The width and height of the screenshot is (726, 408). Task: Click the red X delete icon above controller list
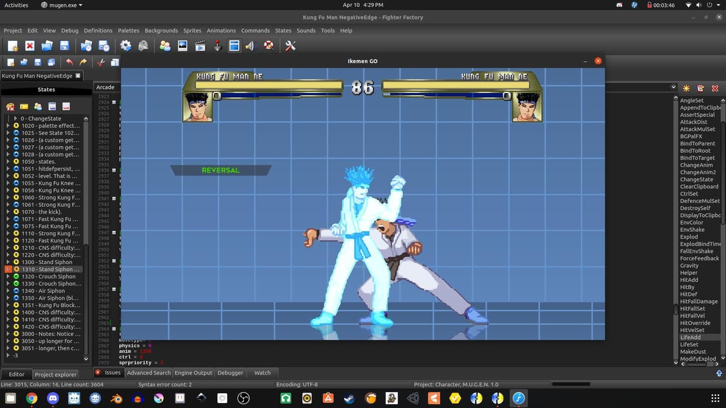pos(715,88)
